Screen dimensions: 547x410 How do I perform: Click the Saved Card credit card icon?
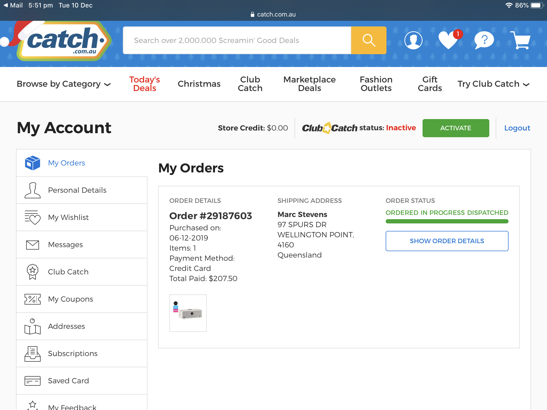click(32, 381)
